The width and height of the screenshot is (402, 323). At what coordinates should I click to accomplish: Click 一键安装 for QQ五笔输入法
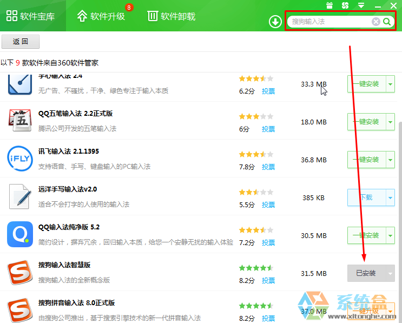click(x=367, y=122)
